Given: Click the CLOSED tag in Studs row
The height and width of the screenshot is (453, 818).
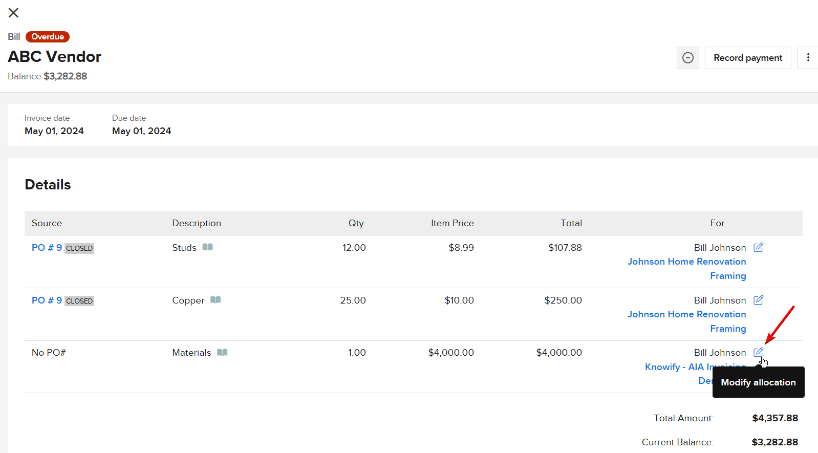Looking at the screenshot, I should 79,248.
